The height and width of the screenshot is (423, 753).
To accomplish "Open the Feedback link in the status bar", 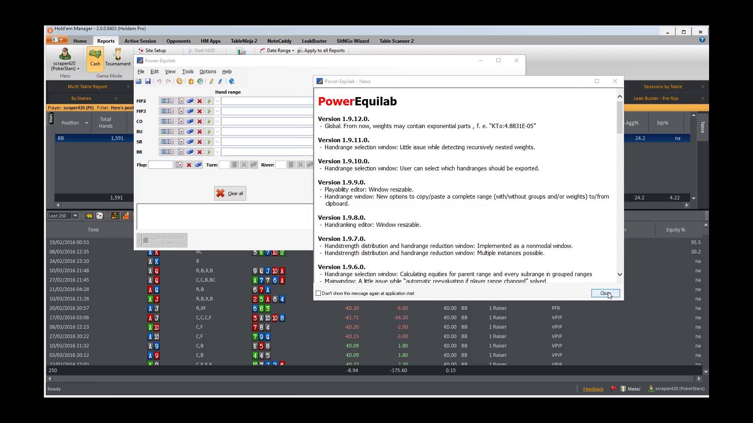I will pyautogui.click(x=593, y=389).
